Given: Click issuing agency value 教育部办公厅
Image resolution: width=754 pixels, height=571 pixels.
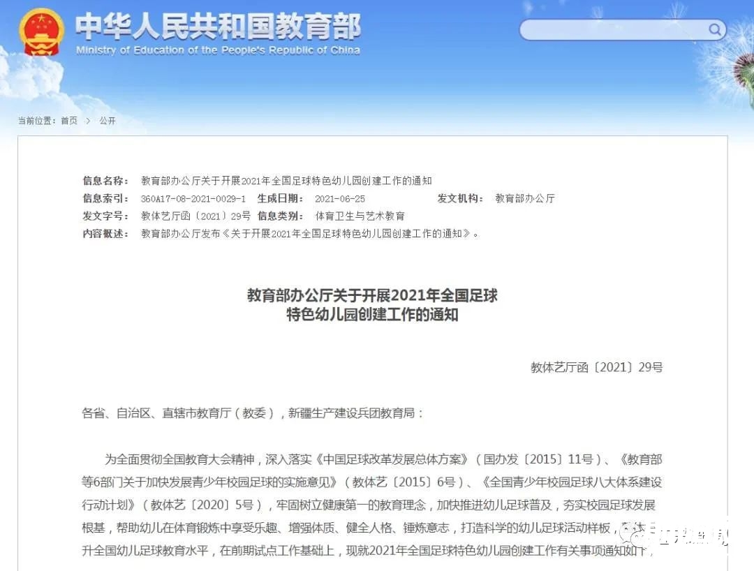Looking at the screenshot, I should pyautogui.click(x=525, y=198).
